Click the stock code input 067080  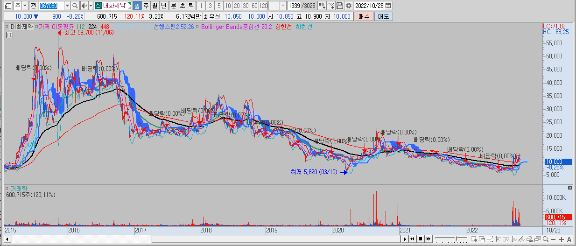point(52,6)
